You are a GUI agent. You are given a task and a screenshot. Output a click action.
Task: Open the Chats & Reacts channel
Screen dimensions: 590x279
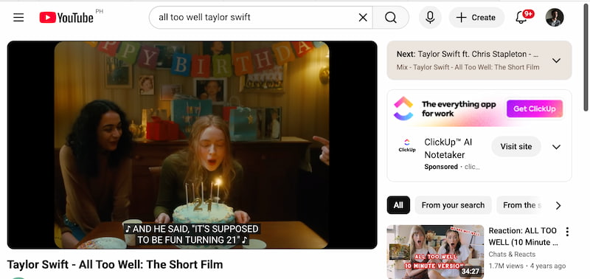(x=512, y=254)
